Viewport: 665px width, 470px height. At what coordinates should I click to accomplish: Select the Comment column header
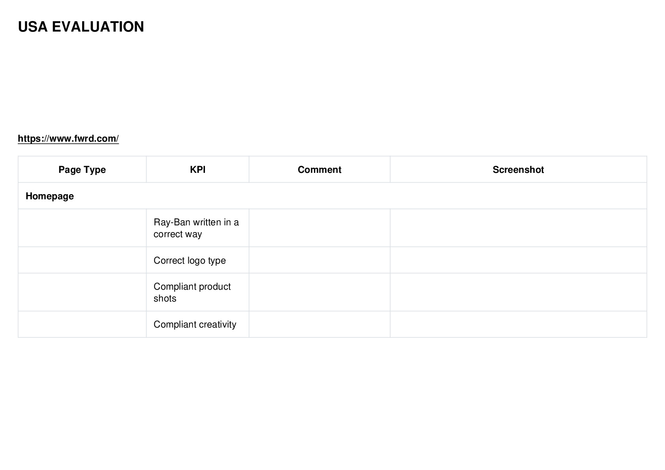319,169
